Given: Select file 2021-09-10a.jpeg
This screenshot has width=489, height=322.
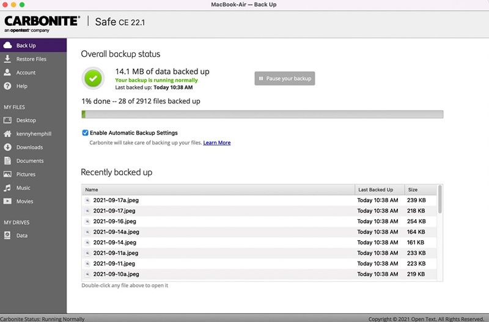Looking at the screenshot, I should 116,274.
